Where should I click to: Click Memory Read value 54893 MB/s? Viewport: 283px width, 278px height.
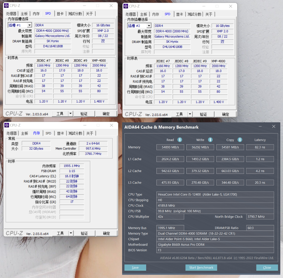tap(170, 147)
